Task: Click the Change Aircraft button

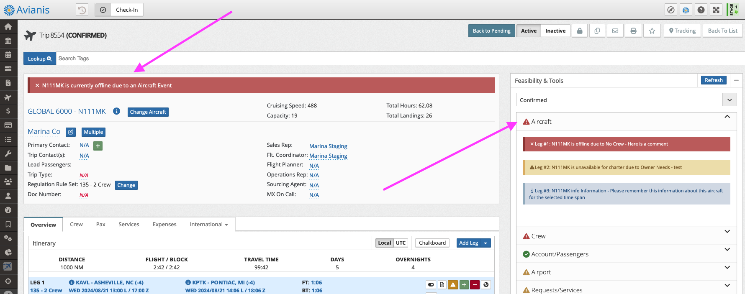Action: [x=148, y=112]
